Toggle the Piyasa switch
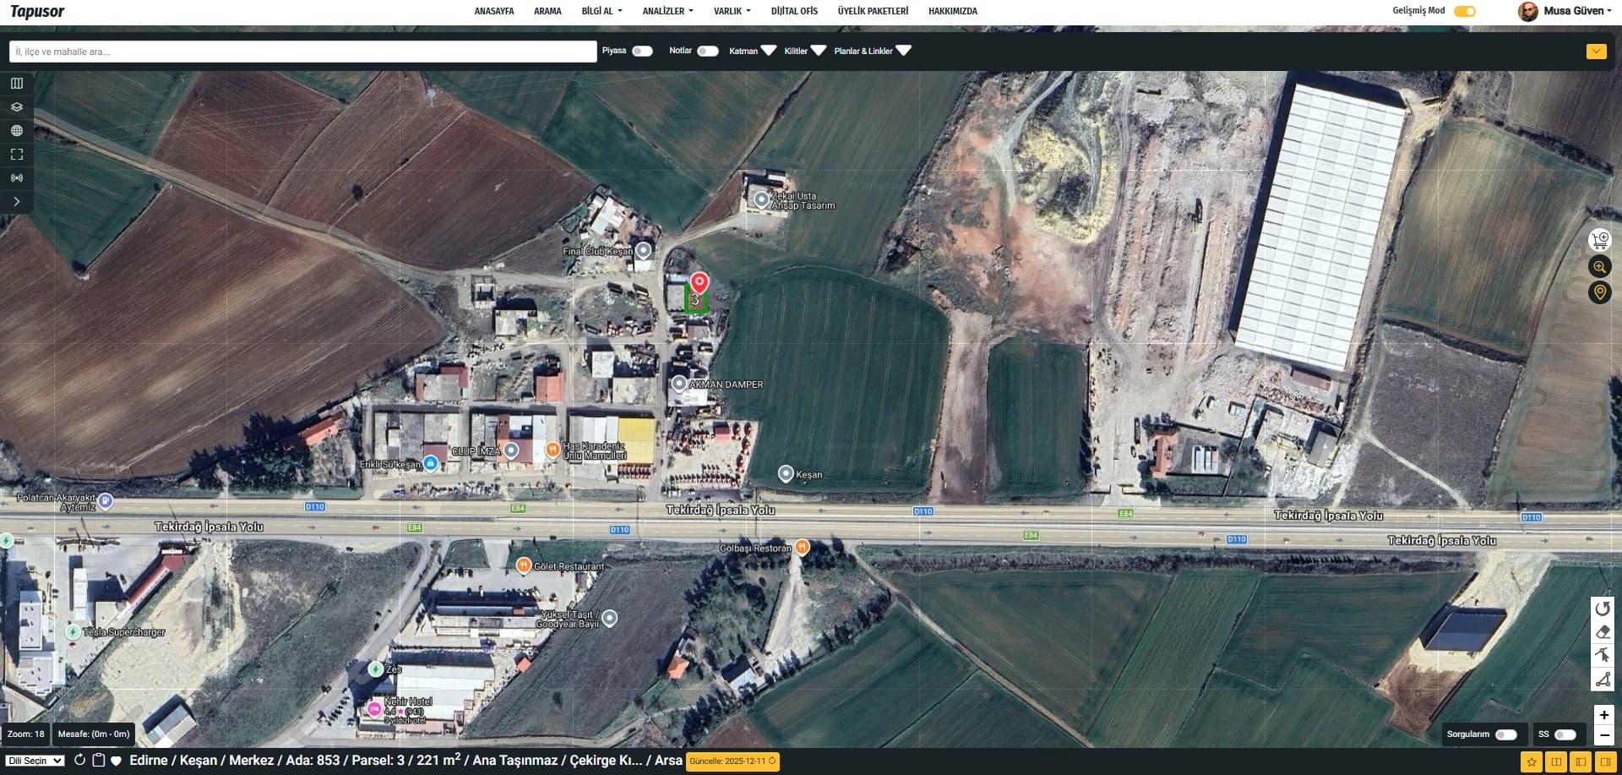 tap(642, 52)
